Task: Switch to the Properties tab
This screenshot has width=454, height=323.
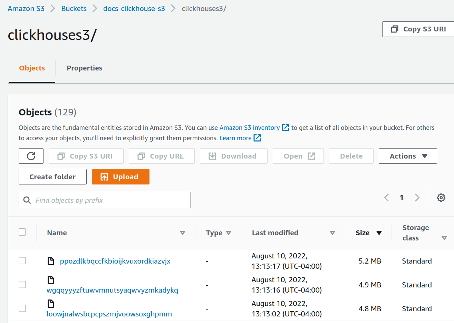Action: point(84,68)
